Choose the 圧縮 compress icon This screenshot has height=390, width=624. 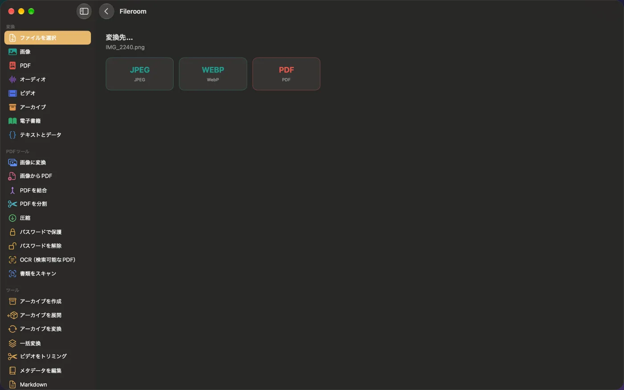pyautogui.click(x=12, y=218)
